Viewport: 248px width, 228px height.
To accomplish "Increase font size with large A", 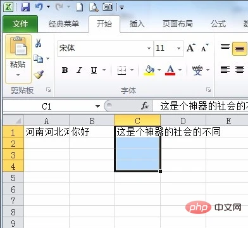I will [191, 48].
